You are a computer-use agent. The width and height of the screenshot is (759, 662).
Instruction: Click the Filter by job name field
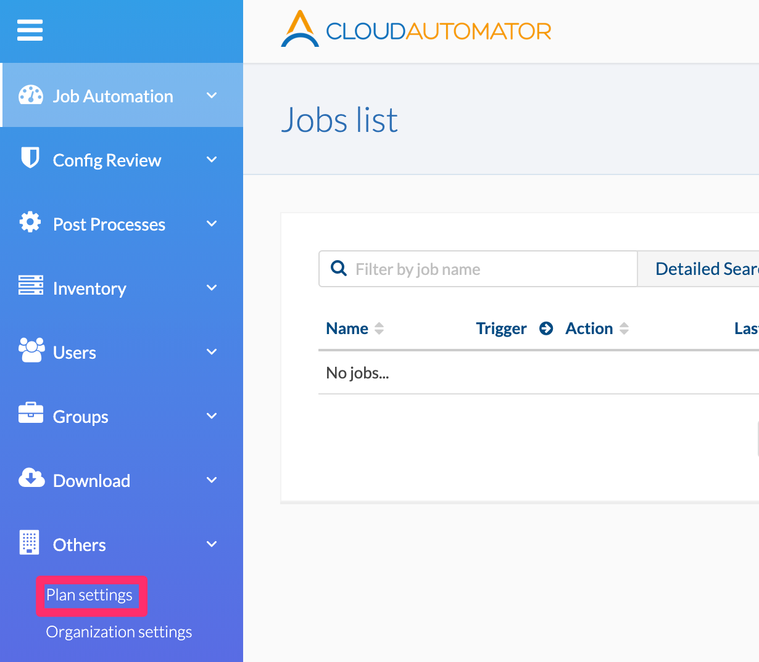(478, 269)
